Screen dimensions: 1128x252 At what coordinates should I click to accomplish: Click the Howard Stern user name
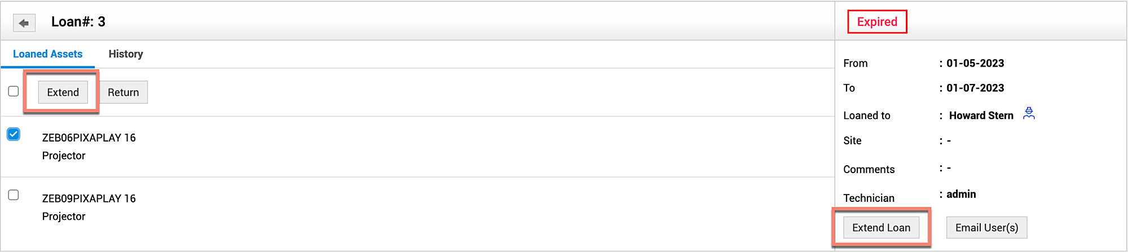pos(981,116)
